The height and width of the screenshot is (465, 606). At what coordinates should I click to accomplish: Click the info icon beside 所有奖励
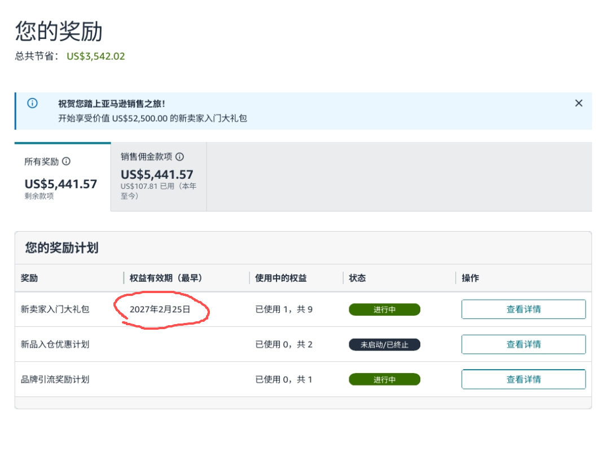pyautogui.click(x=66, y=161)
